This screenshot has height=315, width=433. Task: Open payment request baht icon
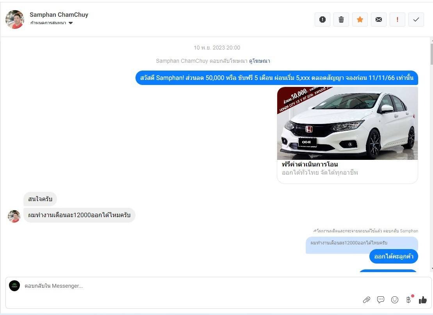409,300
